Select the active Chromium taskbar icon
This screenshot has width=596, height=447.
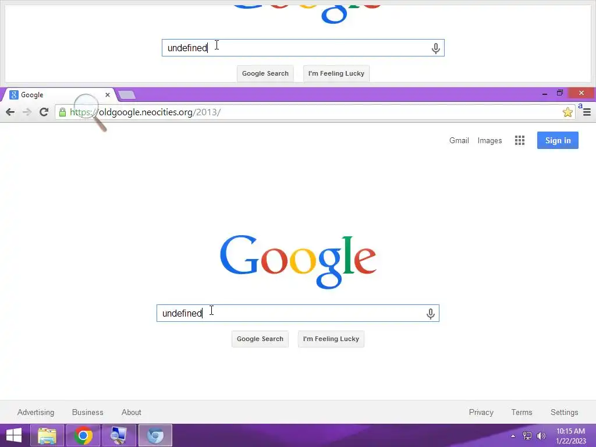coord(155,435)
